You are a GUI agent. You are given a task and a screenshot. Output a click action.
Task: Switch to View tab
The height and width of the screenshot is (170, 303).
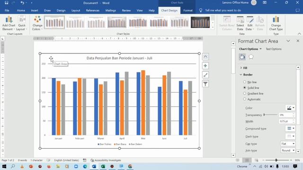click(140, 10)
